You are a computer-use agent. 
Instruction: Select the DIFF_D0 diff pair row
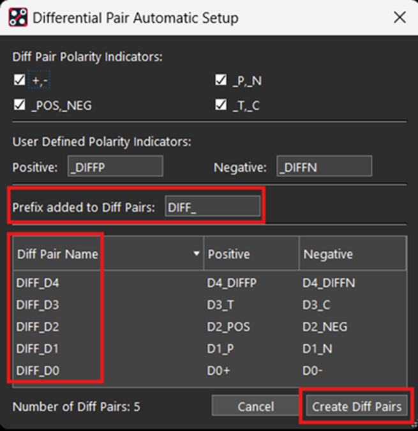[38, 370]
